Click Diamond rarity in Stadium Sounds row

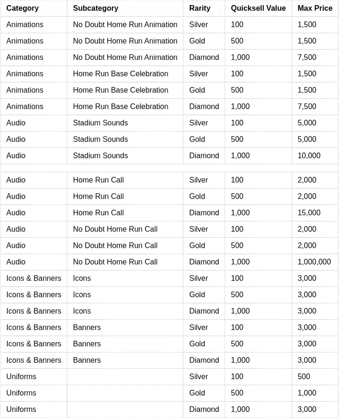pyautogui.click(x=204, y=155)
